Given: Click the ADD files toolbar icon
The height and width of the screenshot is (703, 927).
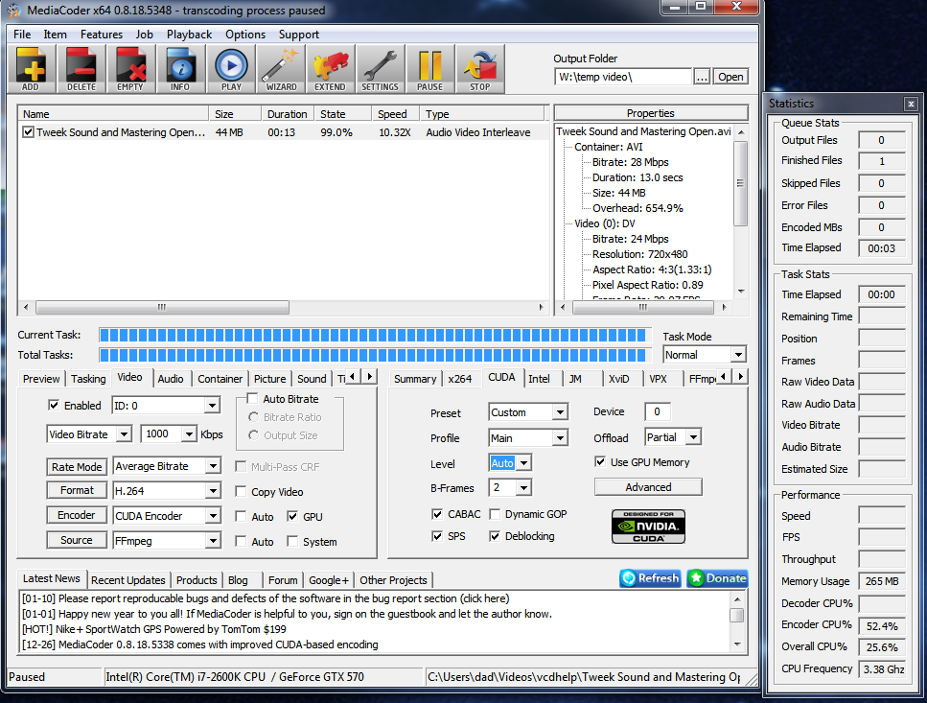Looking at the screenshot, I should tap(32, 69).
